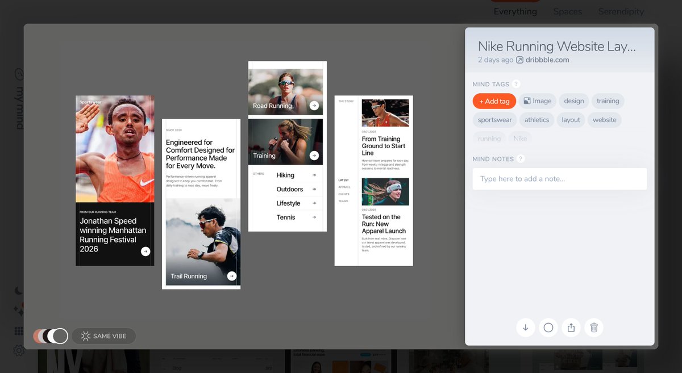Click the external link icon before dribbble.com
This screenshot has height=373, width=682.
(x=519, y=60)
